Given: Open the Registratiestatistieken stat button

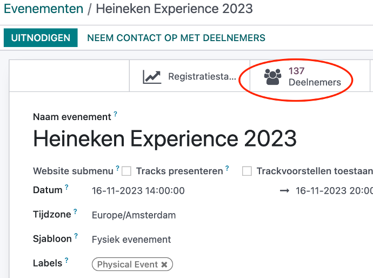Looking at the screenshot, I should tap(190, 76).
